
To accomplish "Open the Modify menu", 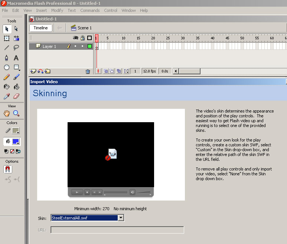I will point(57,10).
